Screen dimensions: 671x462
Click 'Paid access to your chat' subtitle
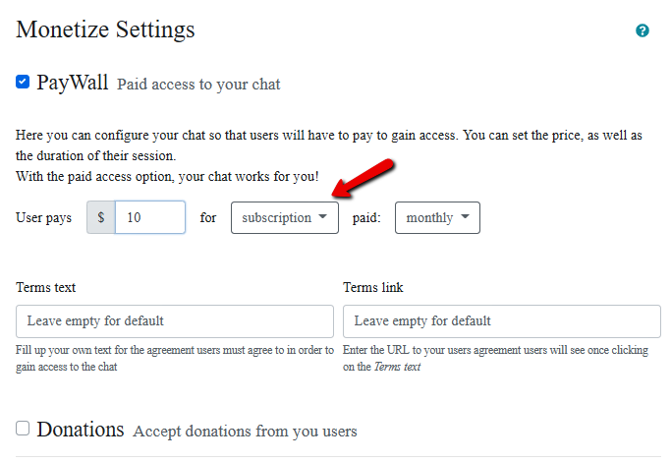[198, 85]
